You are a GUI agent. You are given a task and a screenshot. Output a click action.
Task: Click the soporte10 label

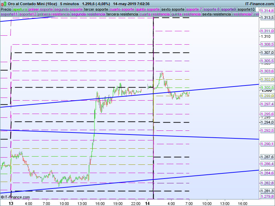pos(246,9)
